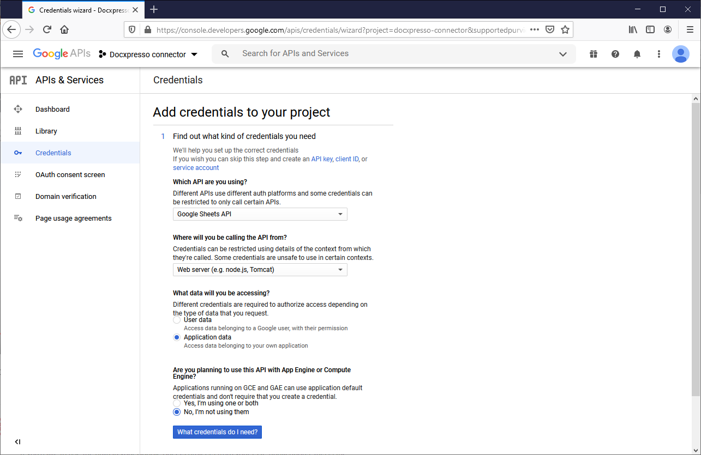
Task: Collapse the left sidebar with the chevron icon
Action: coord(17,442)
